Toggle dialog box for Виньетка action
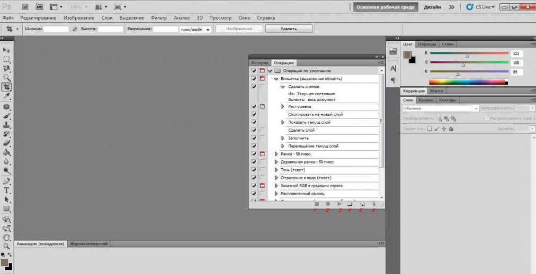The width and height of the screenshot is (536, 274). (262, 79)
